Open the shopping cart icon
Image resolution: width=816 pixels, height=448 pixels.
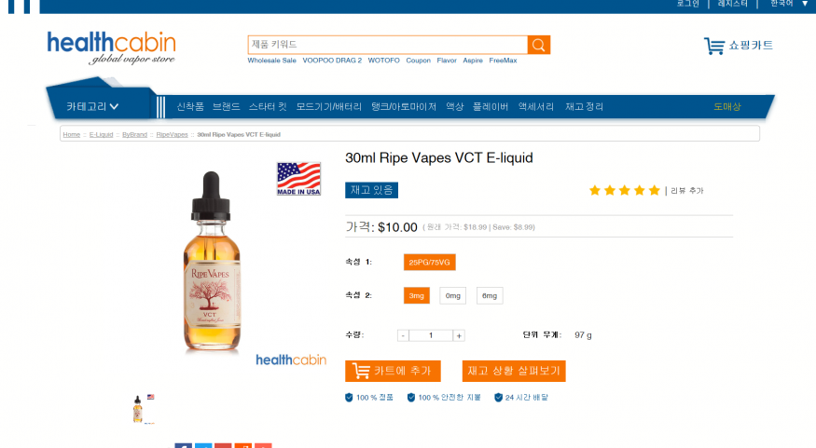tap(714, 46)
